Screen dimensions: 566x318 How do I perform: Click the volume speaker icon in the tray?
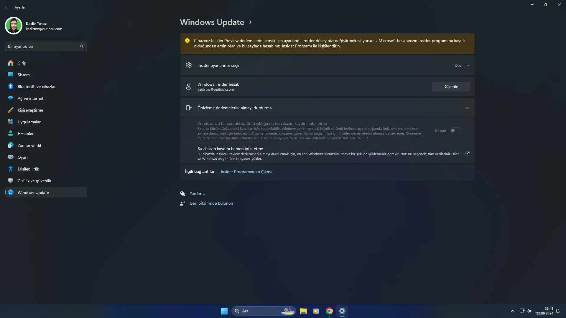point(529,311)
